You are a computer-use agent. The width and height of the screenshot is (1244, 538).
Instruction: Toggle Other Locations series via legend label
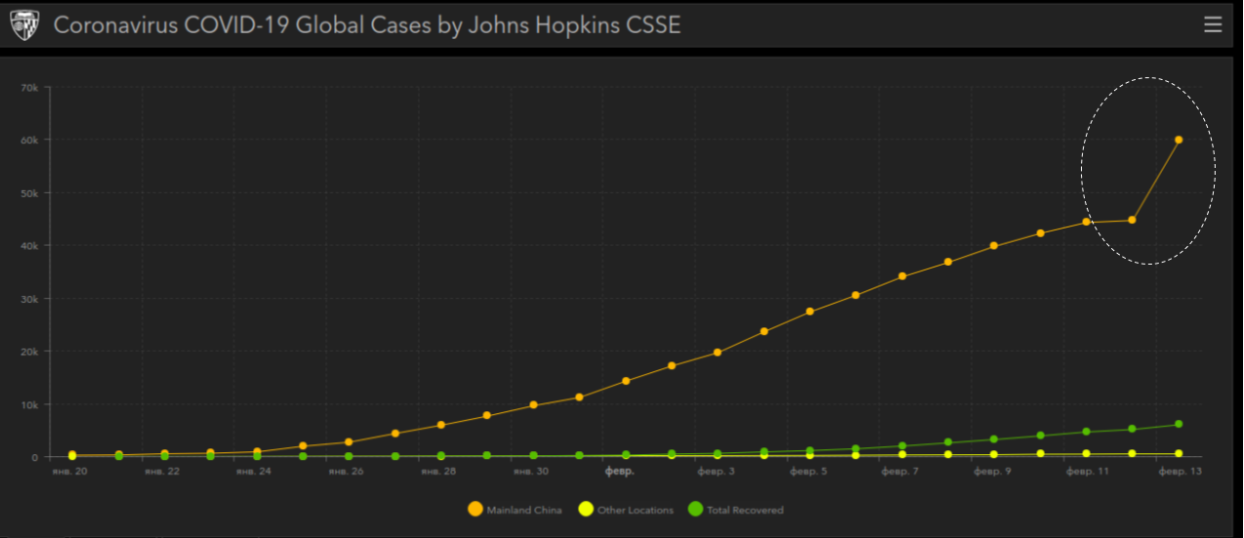635,510
